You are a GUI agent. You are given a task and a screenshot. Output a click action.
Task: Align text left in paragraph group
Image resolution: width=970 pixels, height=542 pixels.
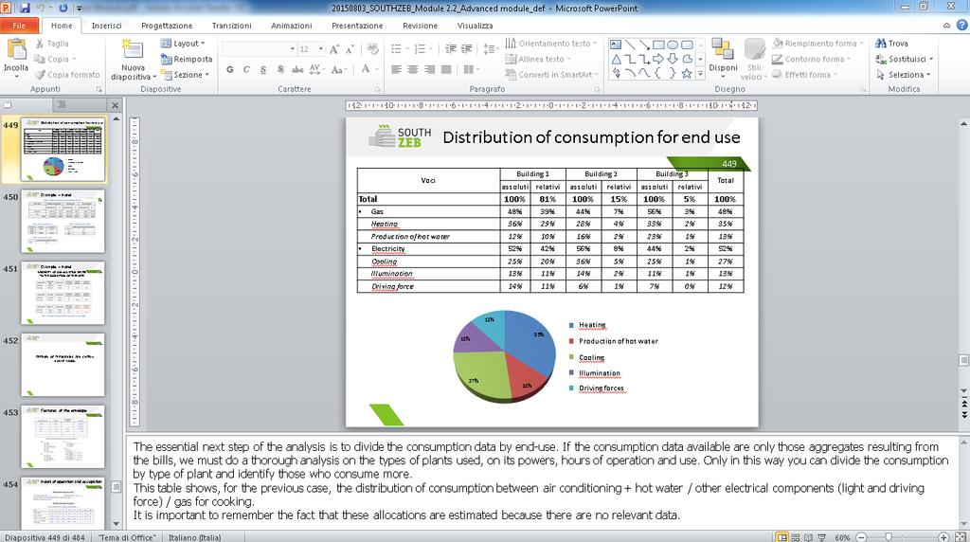point(397,69)
